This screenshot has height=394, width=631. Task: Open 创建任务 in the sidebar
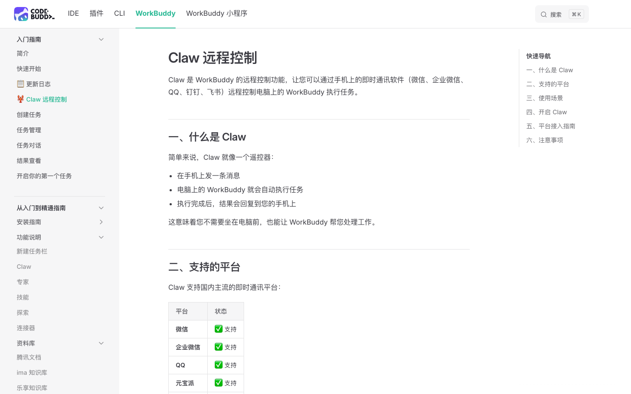pyautogui.click(x=29, y=115)
